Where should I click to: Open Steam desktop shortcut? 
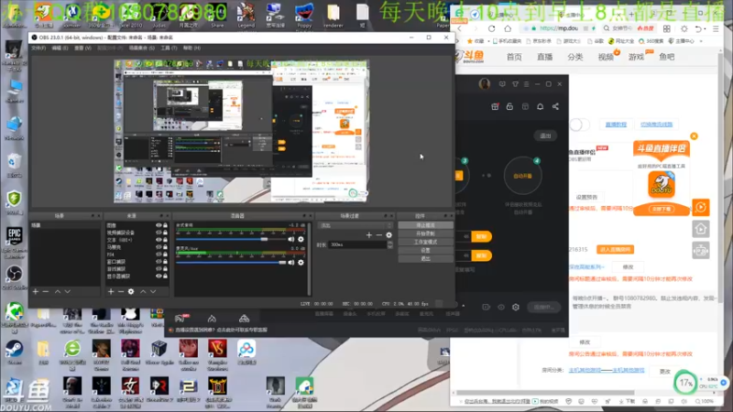(15, 352)
